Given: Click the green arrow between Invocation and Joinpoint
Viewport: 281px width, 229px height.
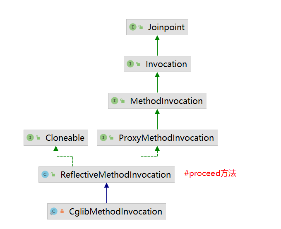Looking at the screenshot, I should pos(157,46).
